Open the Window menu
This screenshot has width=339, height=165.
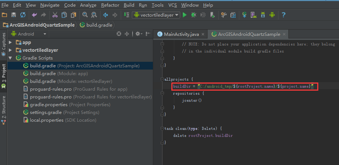tap(190, 5)
